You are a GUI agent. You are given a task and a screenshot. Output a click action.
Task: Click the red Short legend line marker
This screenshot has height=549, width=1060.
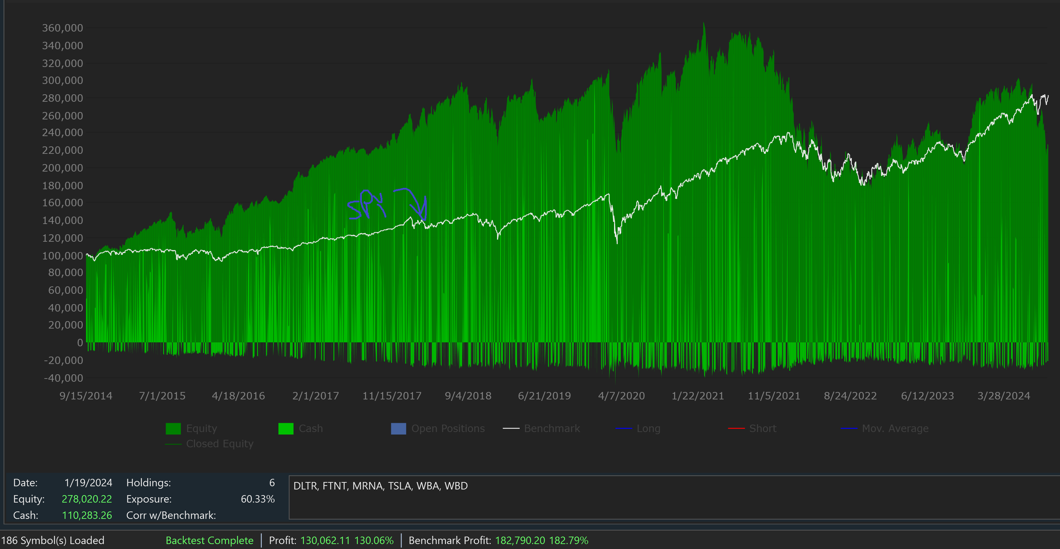[x=736, y=428]
